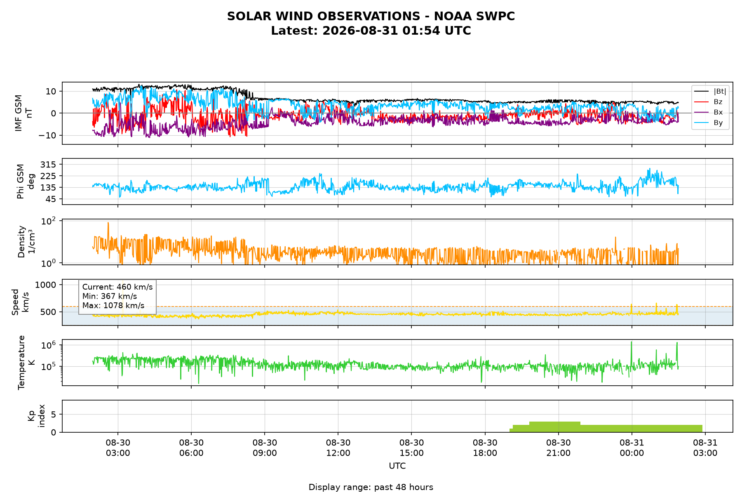The width and height of the screenshot is (742, 495).
Task: Click the Phi GSM deg axis label
Action: click(x=26, y=181)
